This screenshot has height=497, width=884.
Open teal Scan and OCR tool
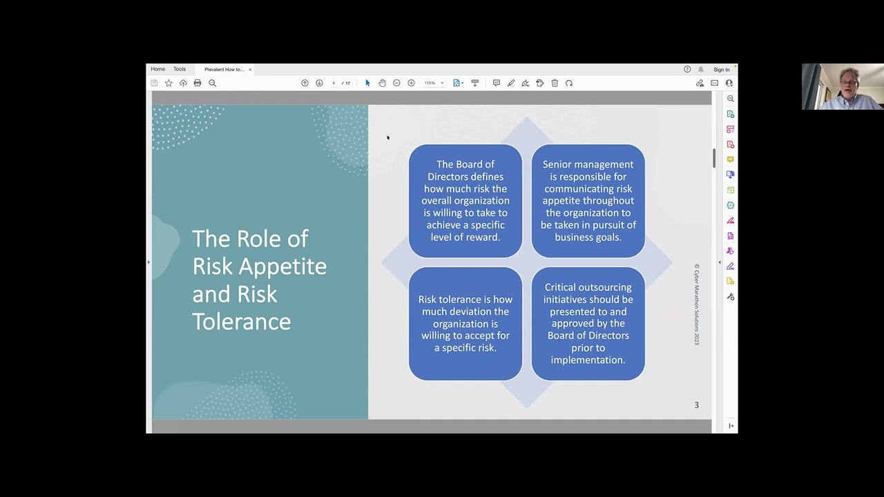(x=731, y=205)
